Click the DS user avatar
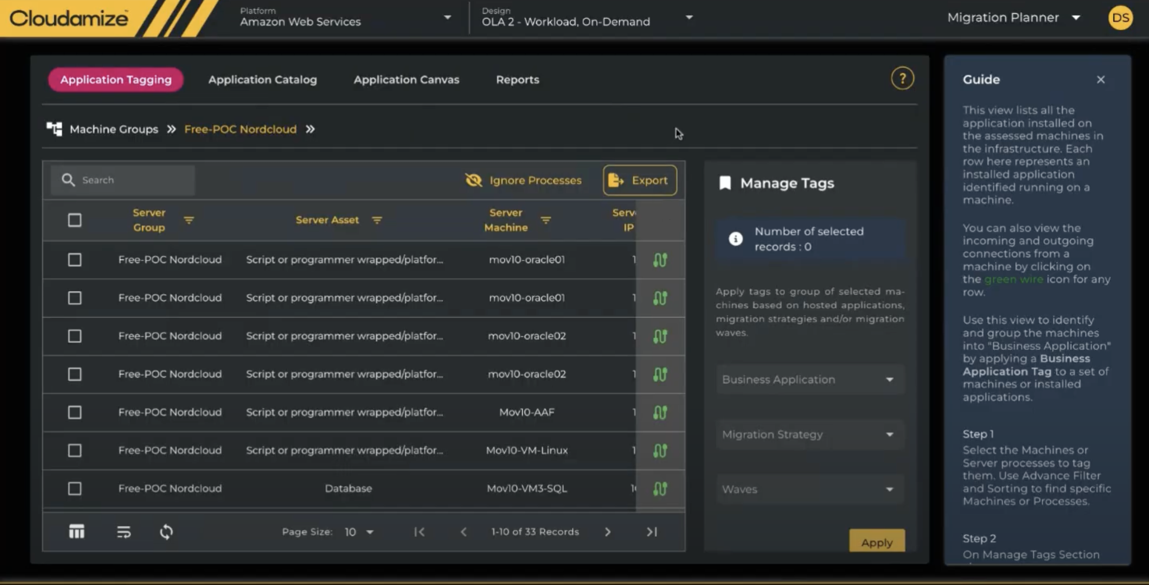This screenshot has width=1149, height=585. click(1121, 18)
